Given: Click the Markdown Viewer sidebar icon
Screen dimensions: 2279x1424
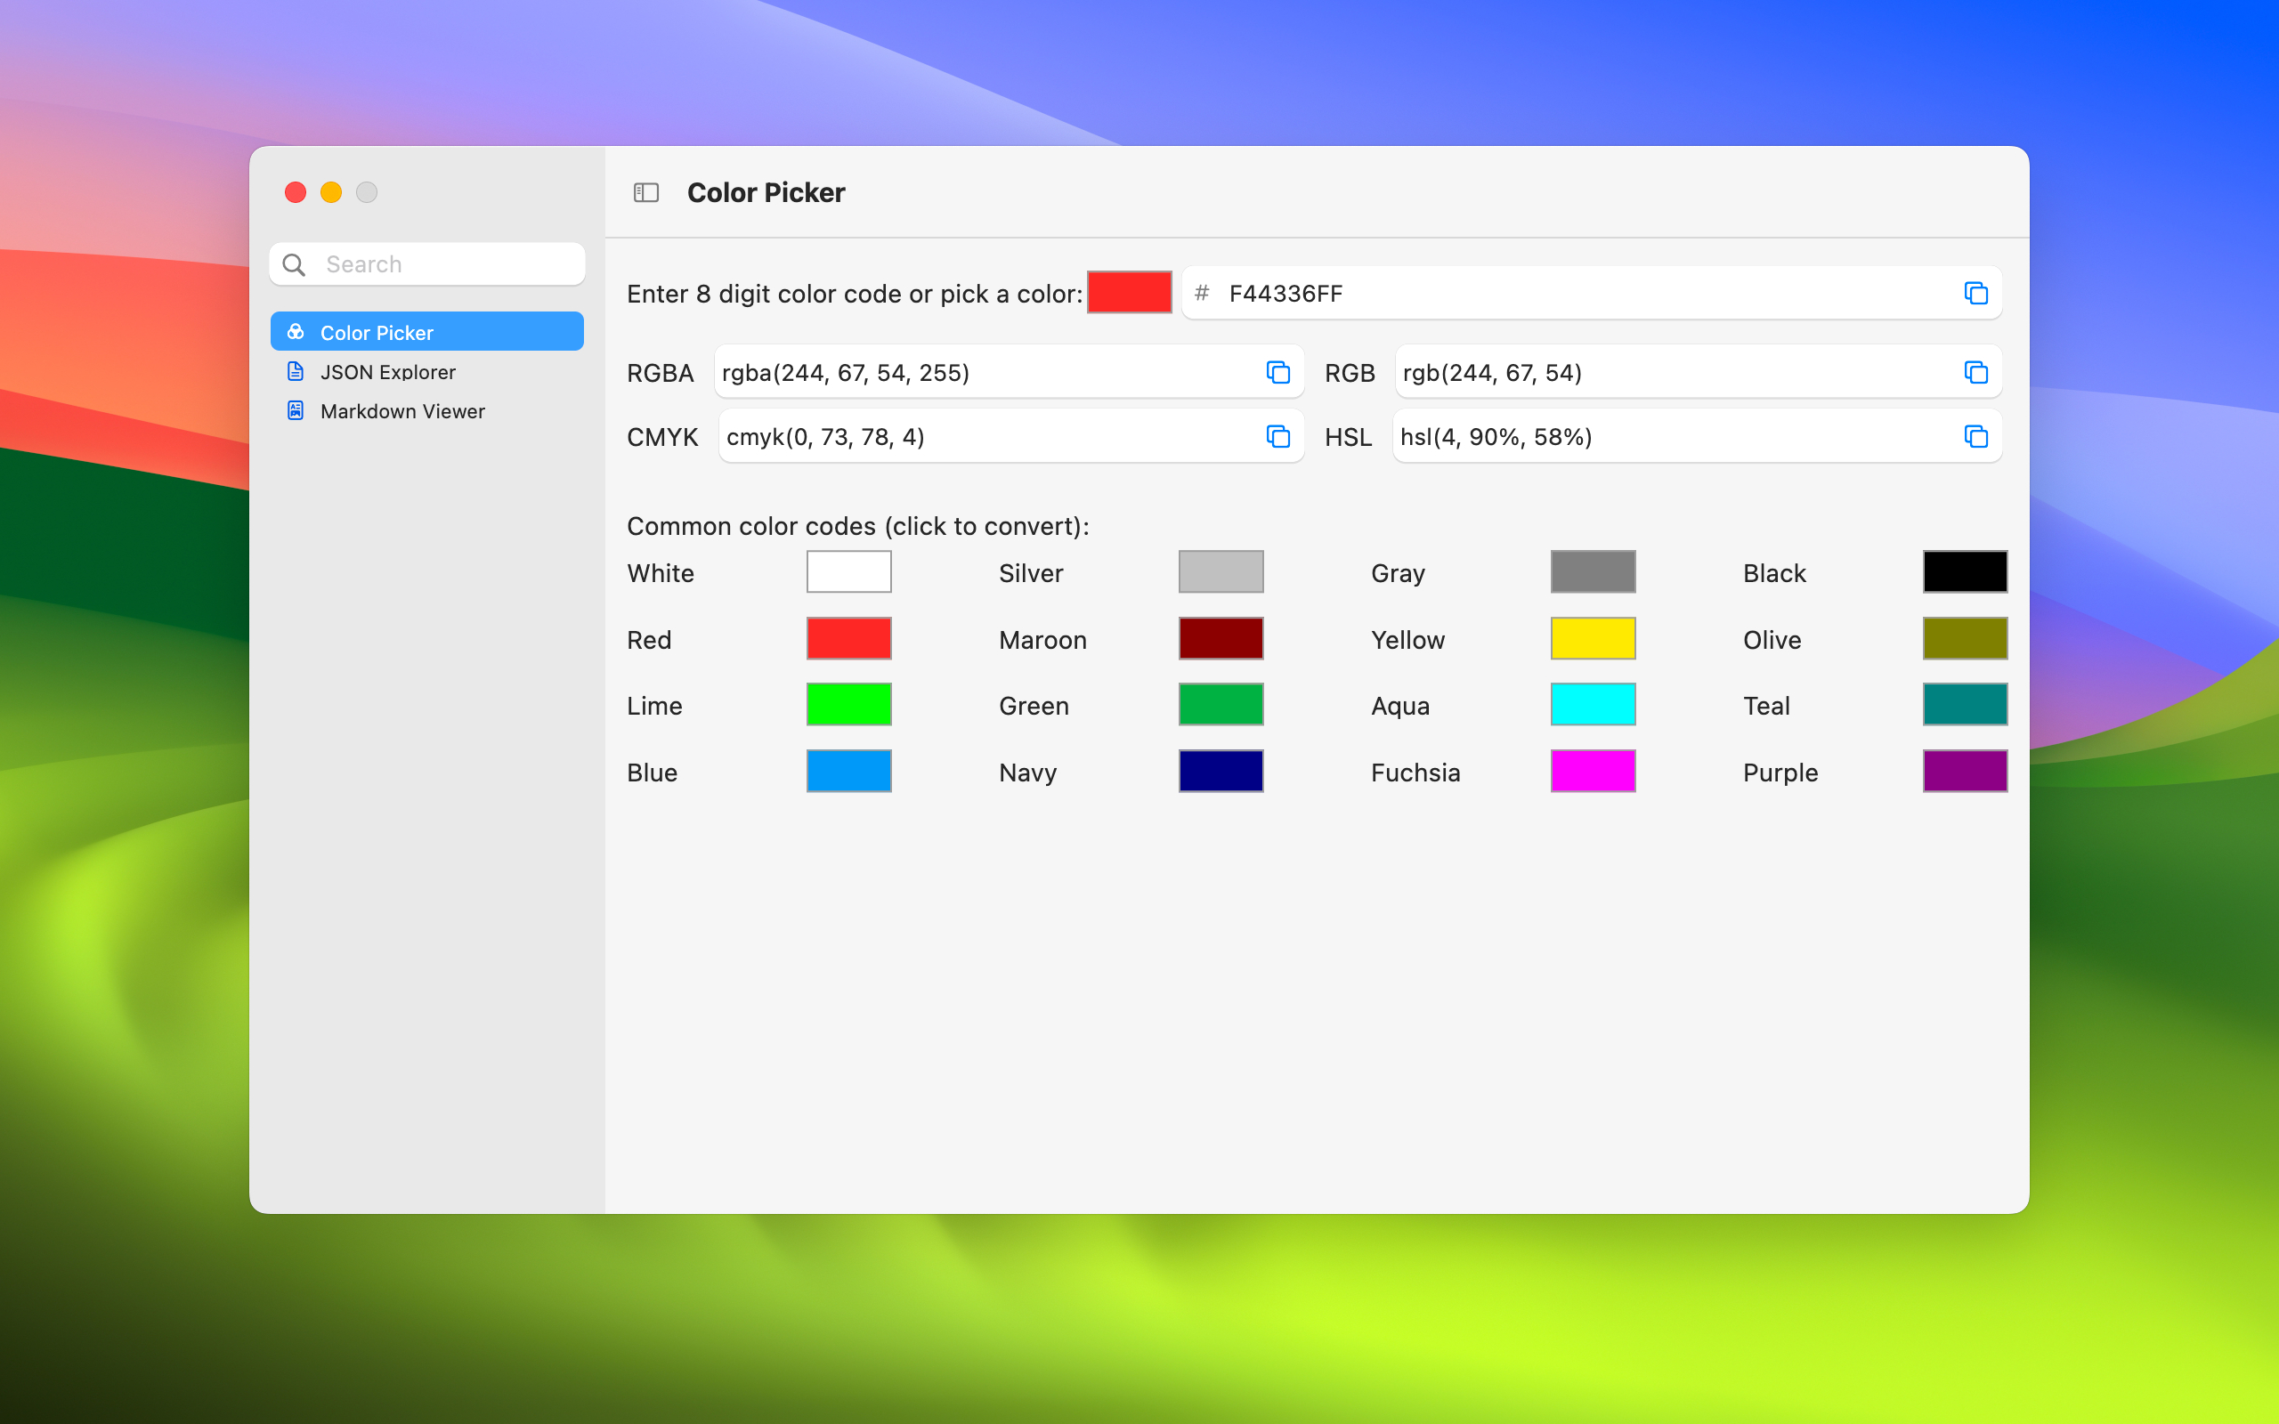Looking at the screenshot, I should pyautogui.click(x=296, y=410).
